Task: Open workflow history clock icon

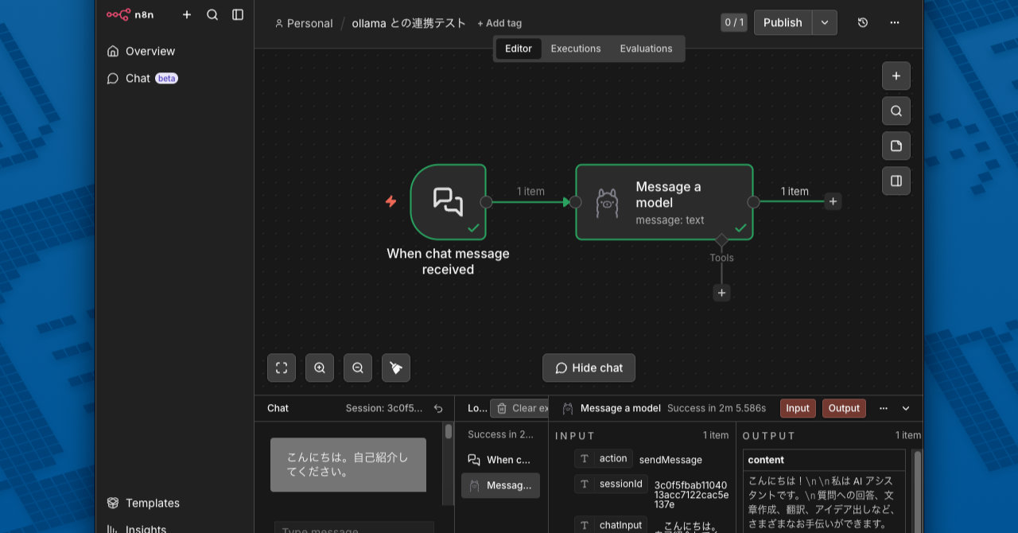Action: (863, 22)
